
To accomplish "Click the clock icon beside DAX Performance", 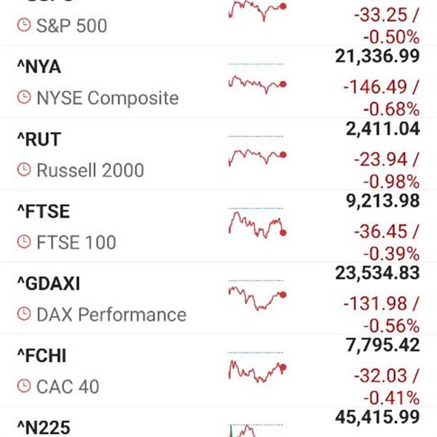I will pos(24,315).
